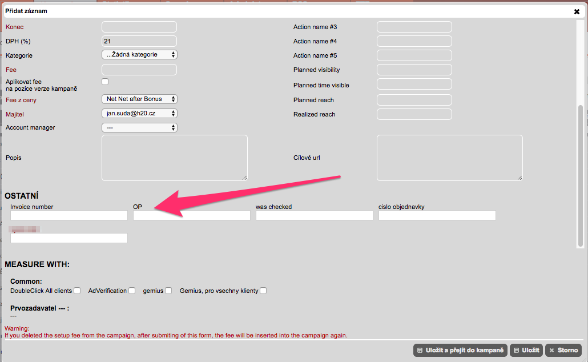Focus the Invoice number field
This screenshot has height=362, width=588.
pos(69,215)
